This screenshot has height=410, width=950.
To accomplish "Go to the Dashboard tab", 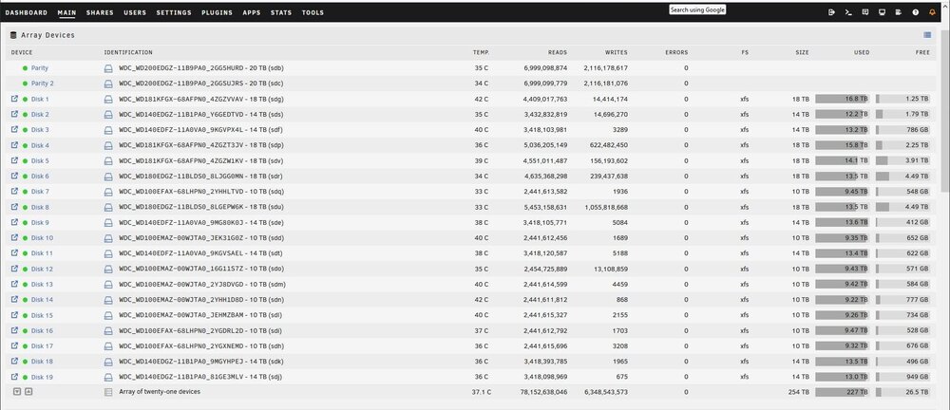I will [26, 12].
